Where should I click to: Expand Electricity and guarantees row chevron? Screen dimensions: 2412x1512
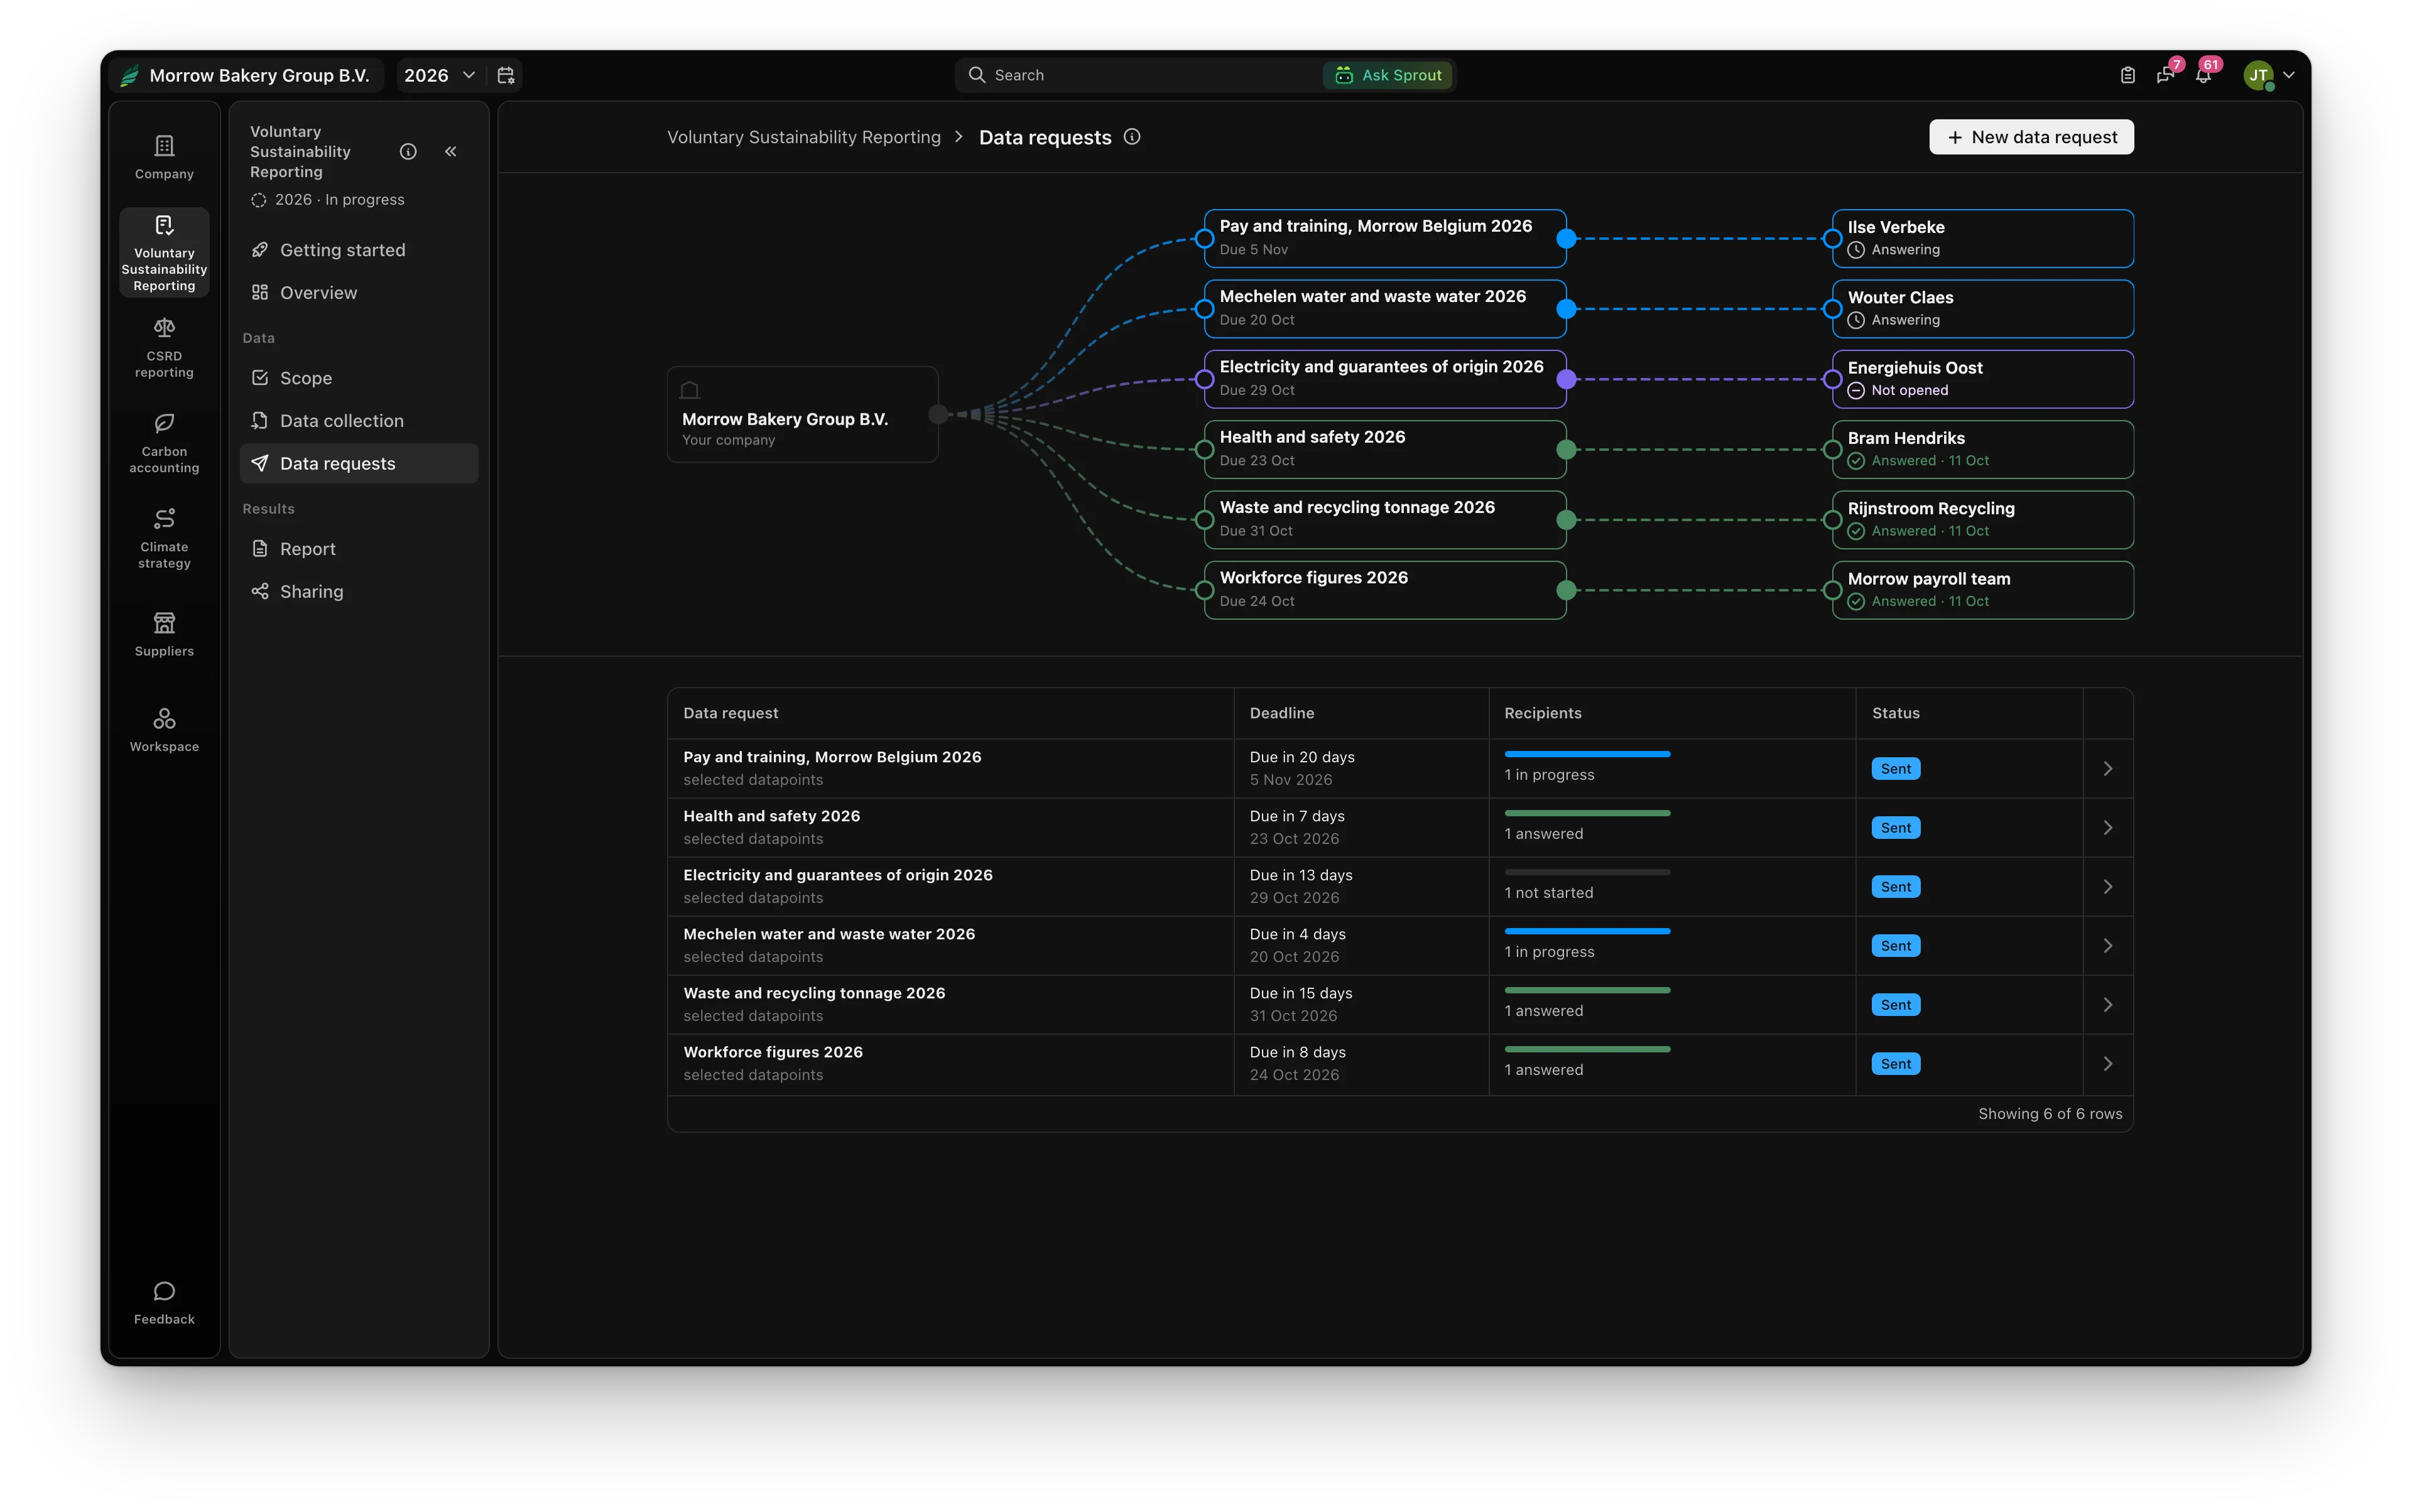2108,886
